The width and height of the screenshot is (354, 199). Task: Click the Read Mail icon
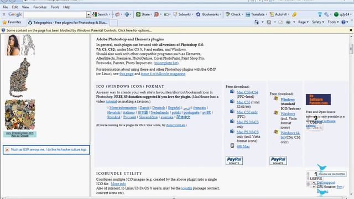click(280, 22)
